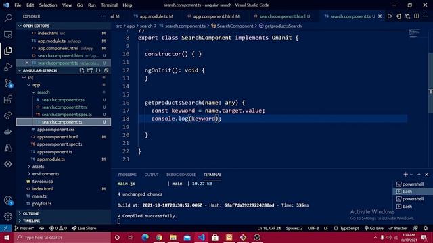
Task: Switch to OUTPUT panel tab
Action: click(x=152, y=175)
